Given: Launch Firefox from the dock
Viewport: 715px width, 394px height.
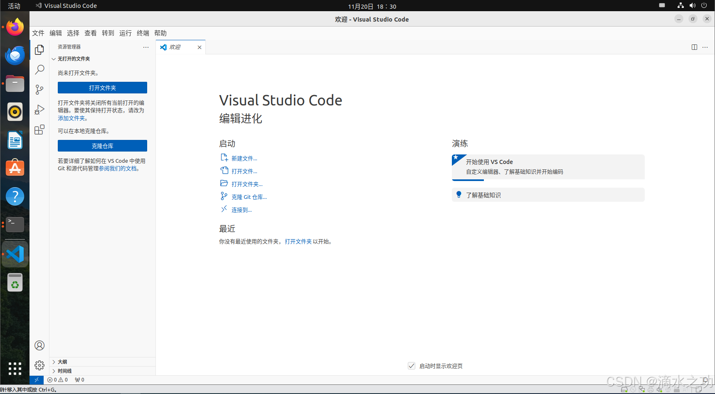Looking at the screenshot, I should click(15, 27).
